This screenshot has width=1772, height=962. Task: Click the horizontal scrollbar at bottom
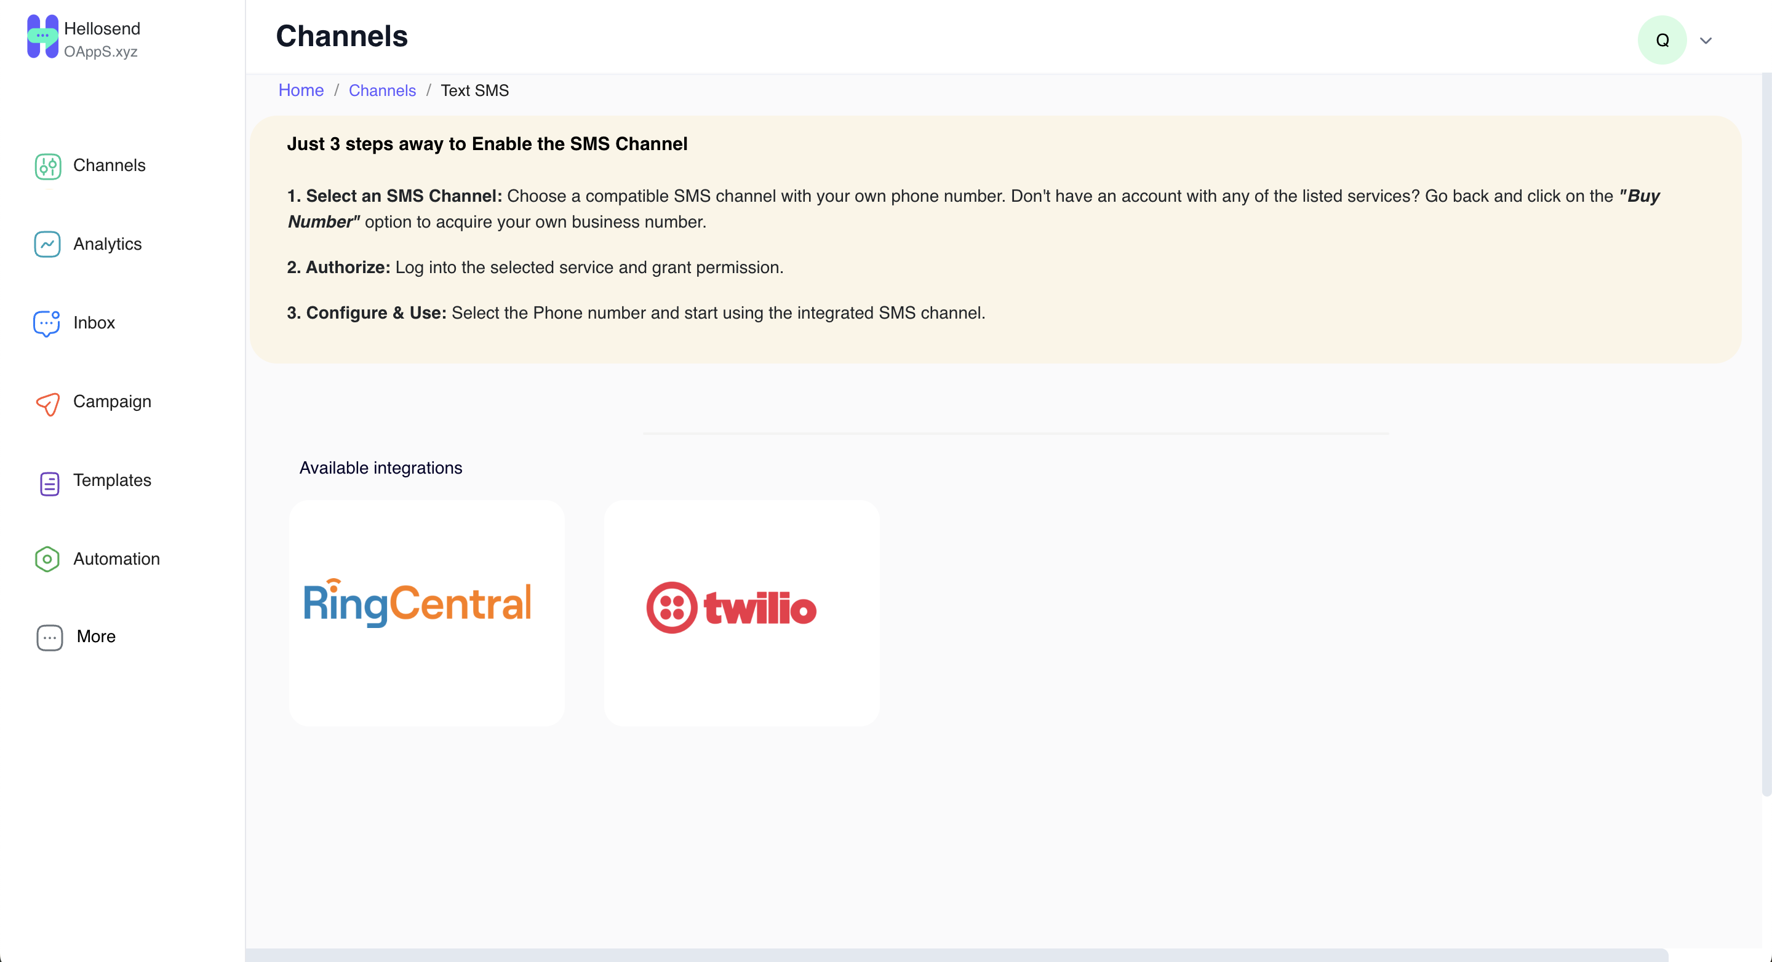tap(957, 955)
